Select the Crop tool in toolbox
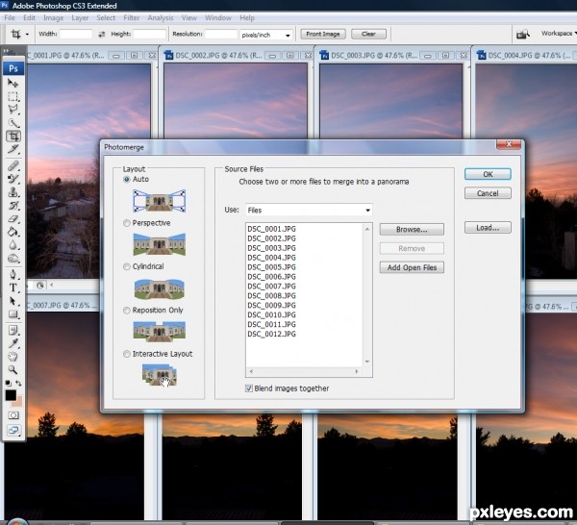The height and width of the screenshot is (525, 577). (13, 137)
